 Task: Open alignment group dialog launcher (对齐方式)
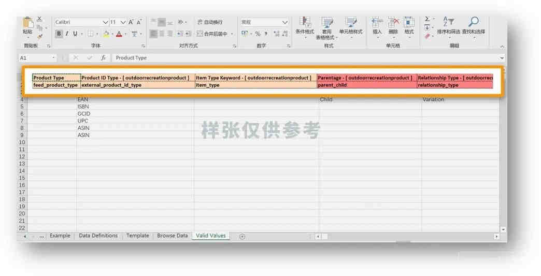pyautogui.click(x=234, y=46)
